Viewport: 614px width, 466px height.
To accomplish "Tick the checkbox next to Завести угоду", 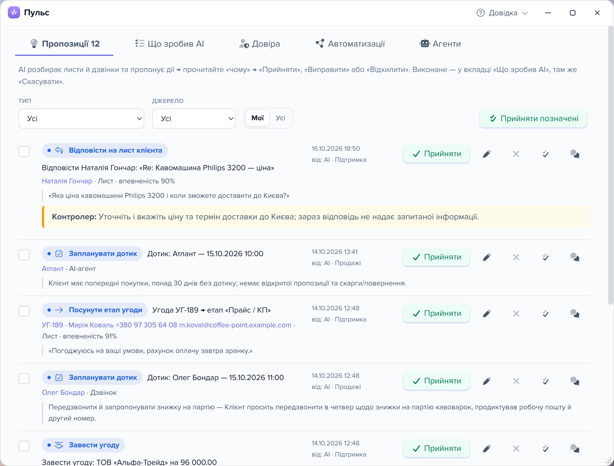I will pyautogui.click(x=24, y=446).
